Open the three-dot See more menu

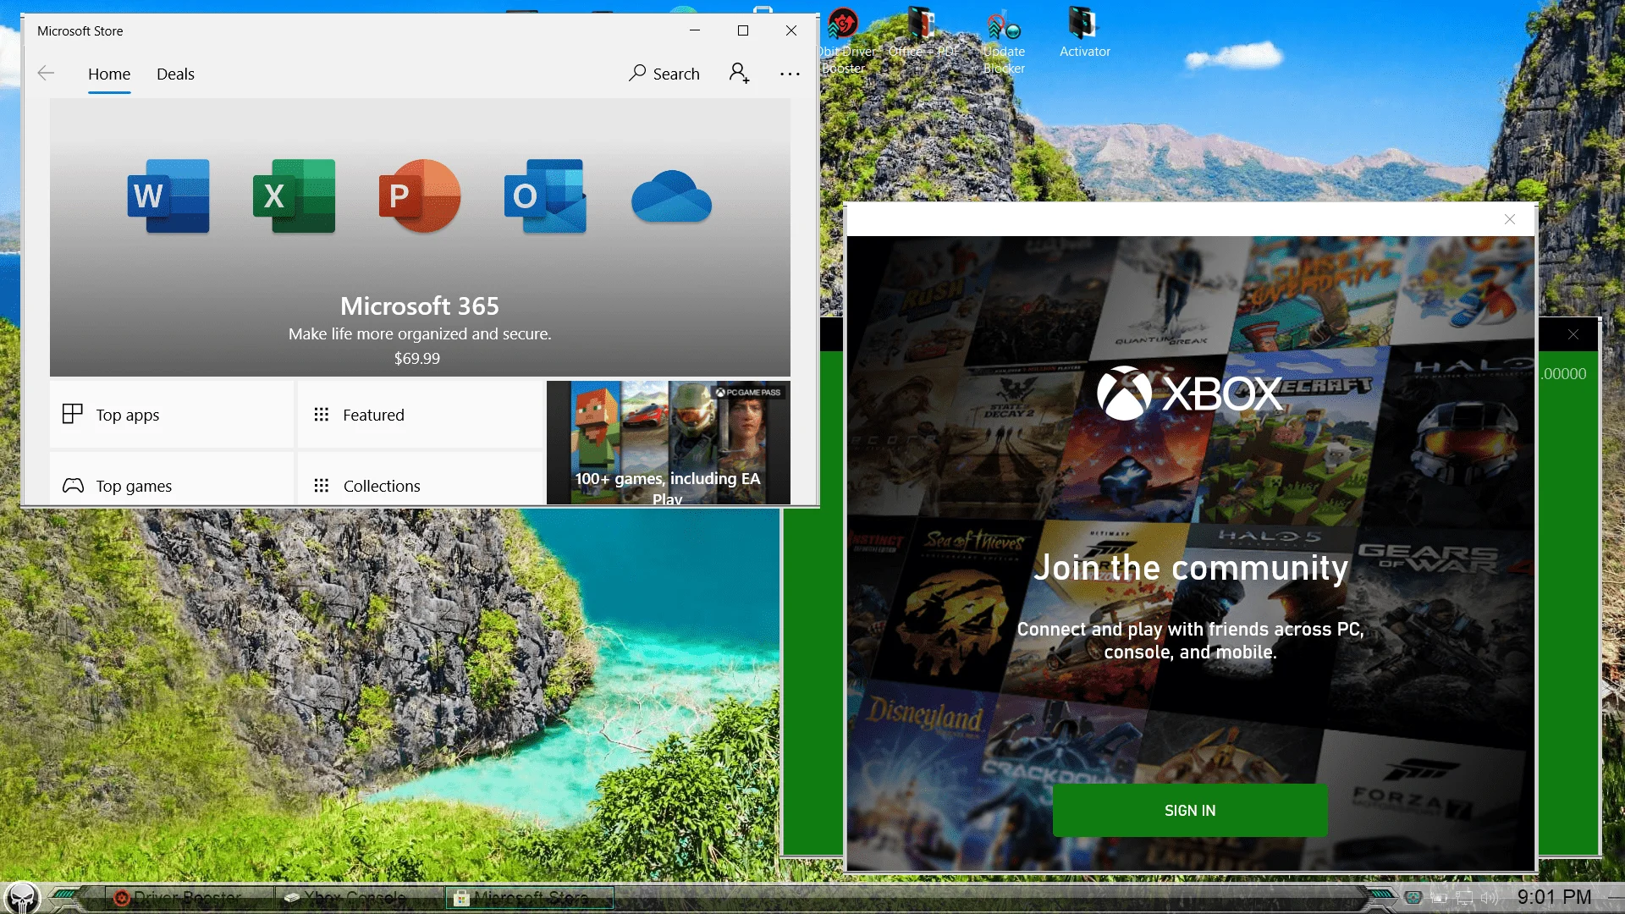[790, 74]
